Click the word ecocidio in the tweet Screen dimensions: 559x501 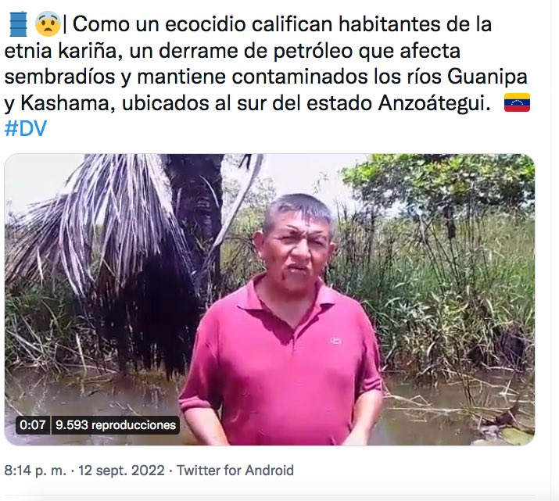point(206,24)
